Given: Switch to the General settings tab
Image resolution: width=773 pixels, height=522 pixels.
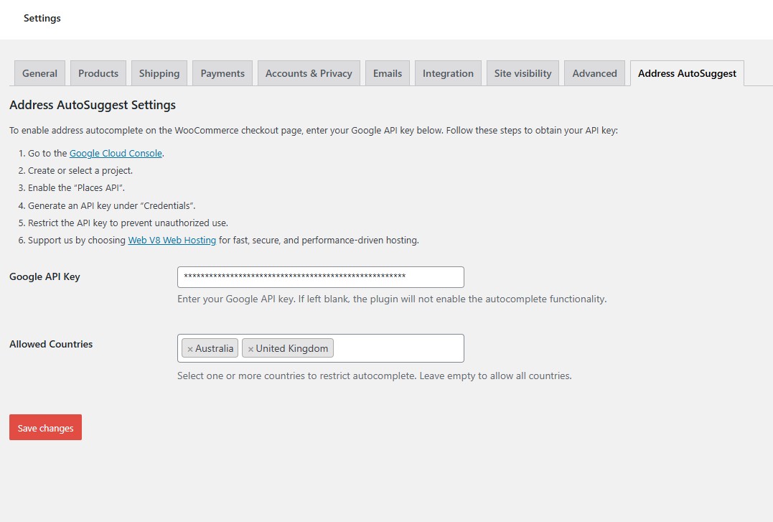Looking at the screenshot, I should [39, 73].
